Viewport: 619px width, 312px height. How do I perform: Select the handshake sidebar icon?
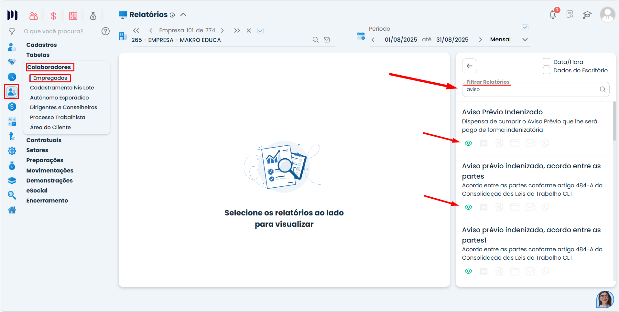click(12, 62)
